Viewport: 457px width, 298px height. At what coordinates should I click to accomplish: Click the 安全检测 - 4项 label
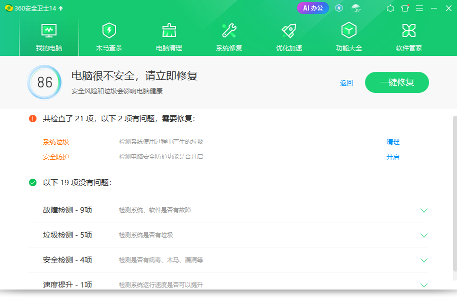[67, 260]
